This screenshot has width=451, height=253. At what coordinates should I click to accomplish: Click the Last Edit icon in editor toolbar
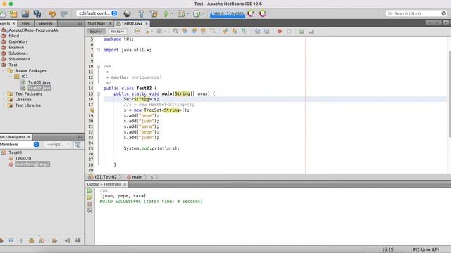click(137, 31)
